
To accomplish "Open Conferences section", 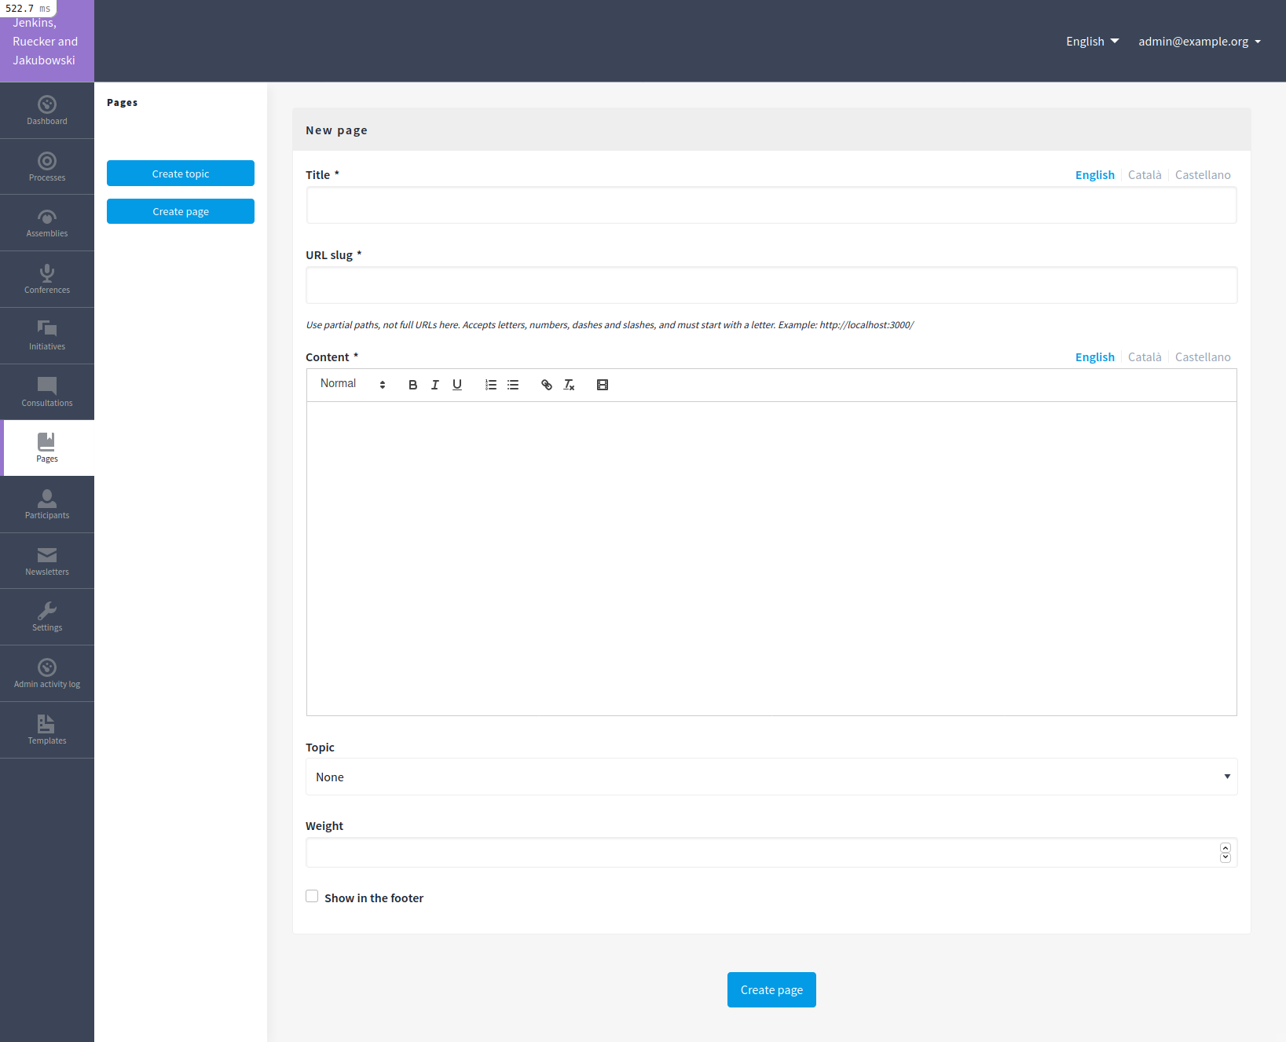I will [x=47, y=280].
